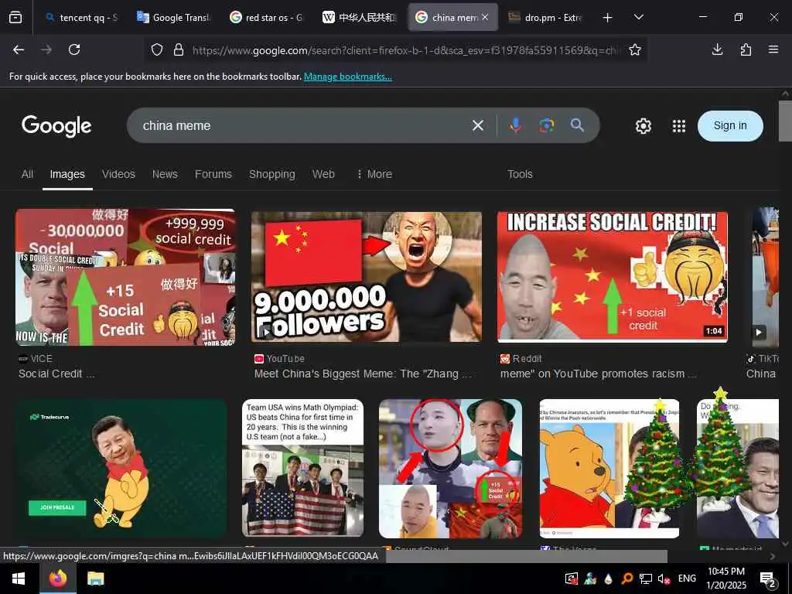
Task: Click the address bar URL
Action: pos(405,50)
